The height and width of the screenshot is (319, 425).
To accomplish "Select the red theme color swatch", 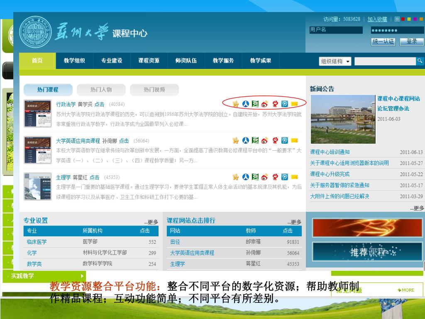I will click(403, 19).
